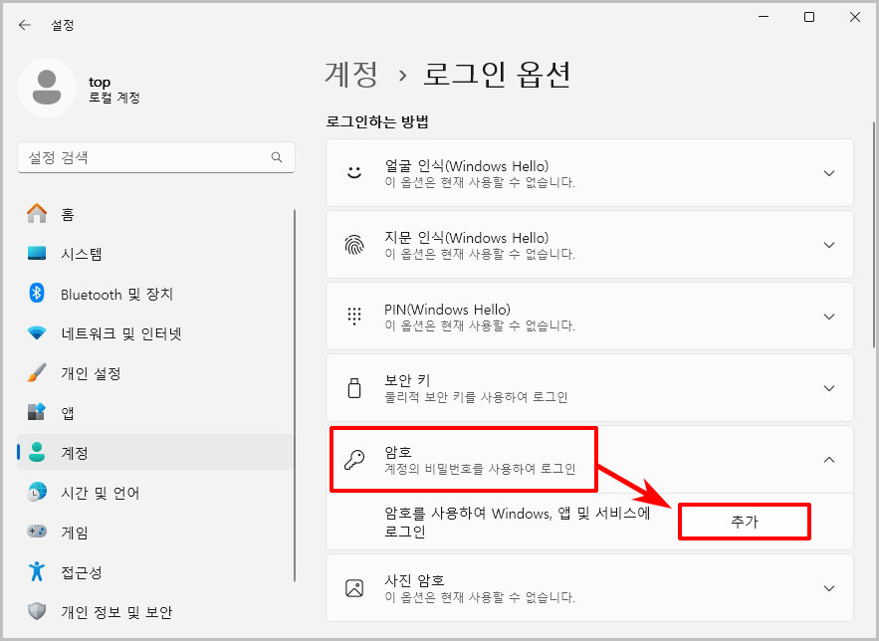Image resolution: width=879 pixels, height=641 pixels.
Task: Select the 개인 설정 paintbrush icon
Action: pos(39,373)
